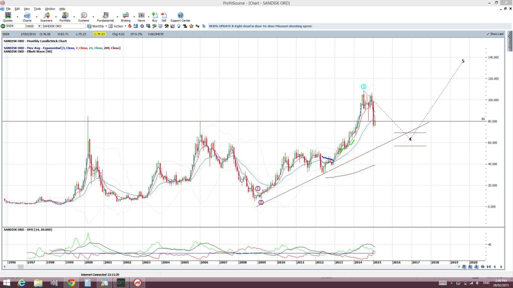Expand the Scanners dropdown arrow
The height and width of the screenshot is (288, 513).
[56, 17]
